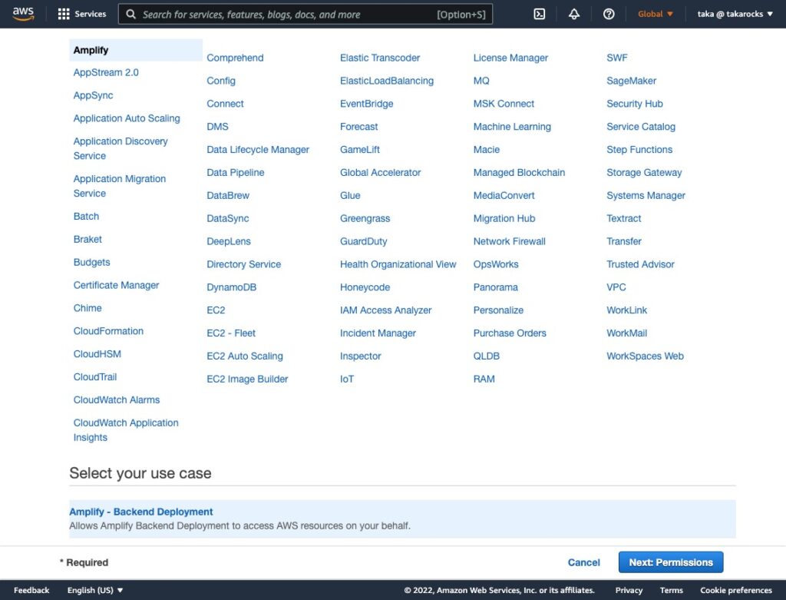Click the AWS logo home icon
This screenshot has height=600, width=786.
[x=23, y=14]
